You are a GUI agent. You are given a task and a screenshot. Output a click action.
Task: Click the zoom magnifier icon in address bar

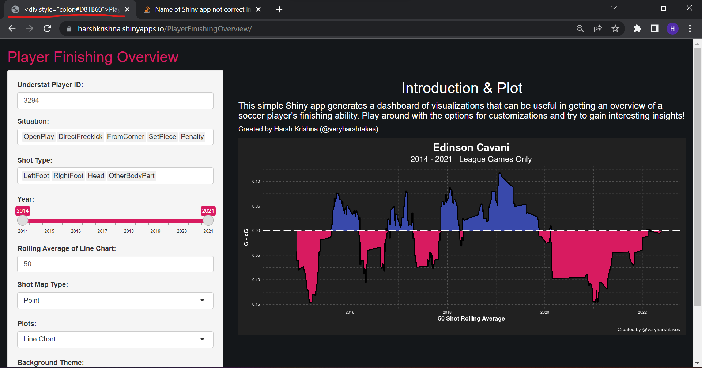coord(580,28)
